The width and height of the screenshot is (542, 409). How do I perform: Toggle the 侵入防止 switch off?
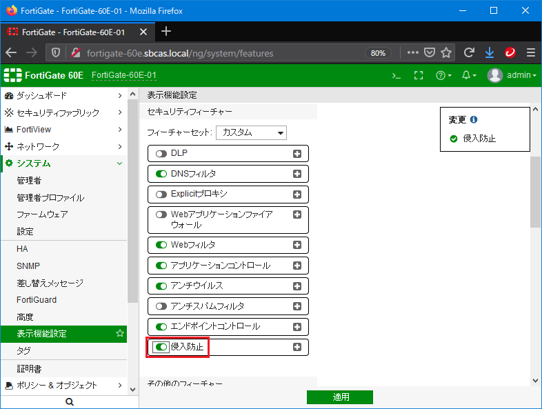tap(161, 347)
